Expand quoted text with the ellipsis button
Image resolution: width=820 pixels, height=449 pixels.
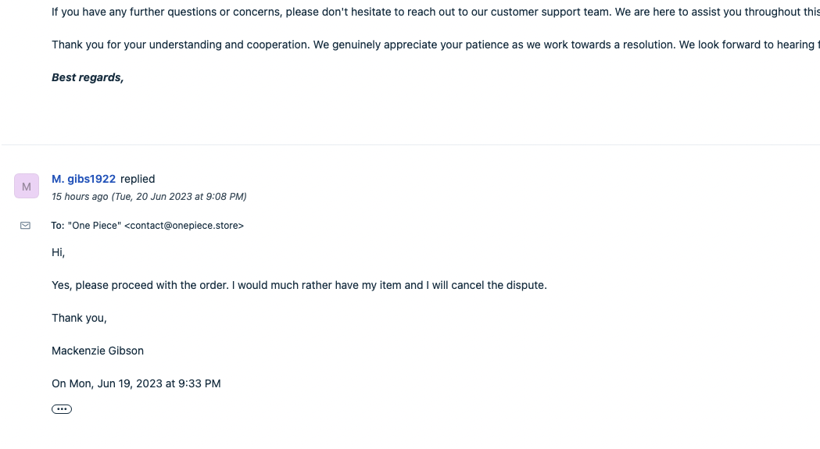coord(62,409)
